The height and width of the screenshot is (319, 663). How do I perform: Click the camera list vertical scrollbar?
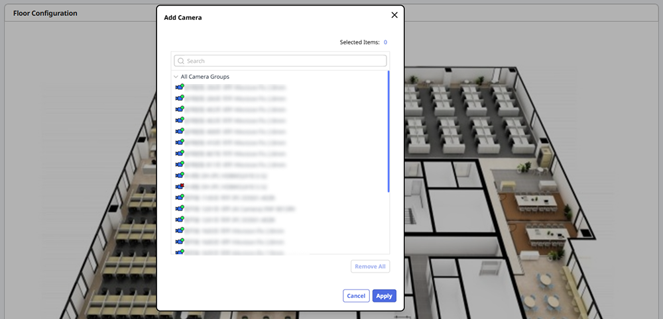(389, 131)
